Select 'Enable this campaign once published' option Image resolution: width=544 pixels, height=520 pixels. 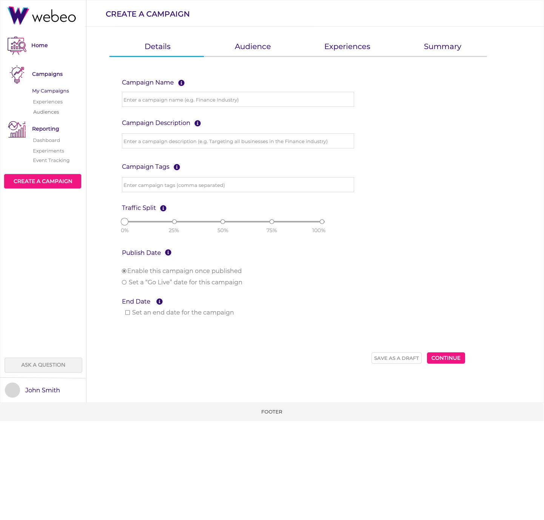click(x=124, y=271)
